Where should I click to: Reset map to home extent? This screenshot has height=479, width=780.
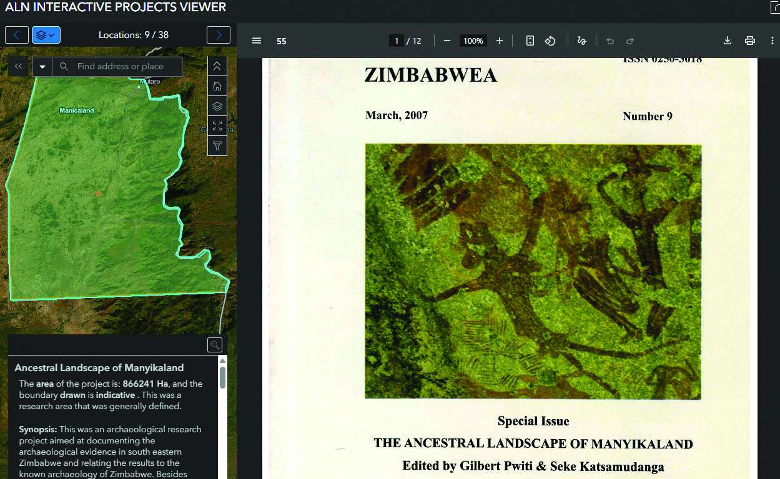(217, 86)
